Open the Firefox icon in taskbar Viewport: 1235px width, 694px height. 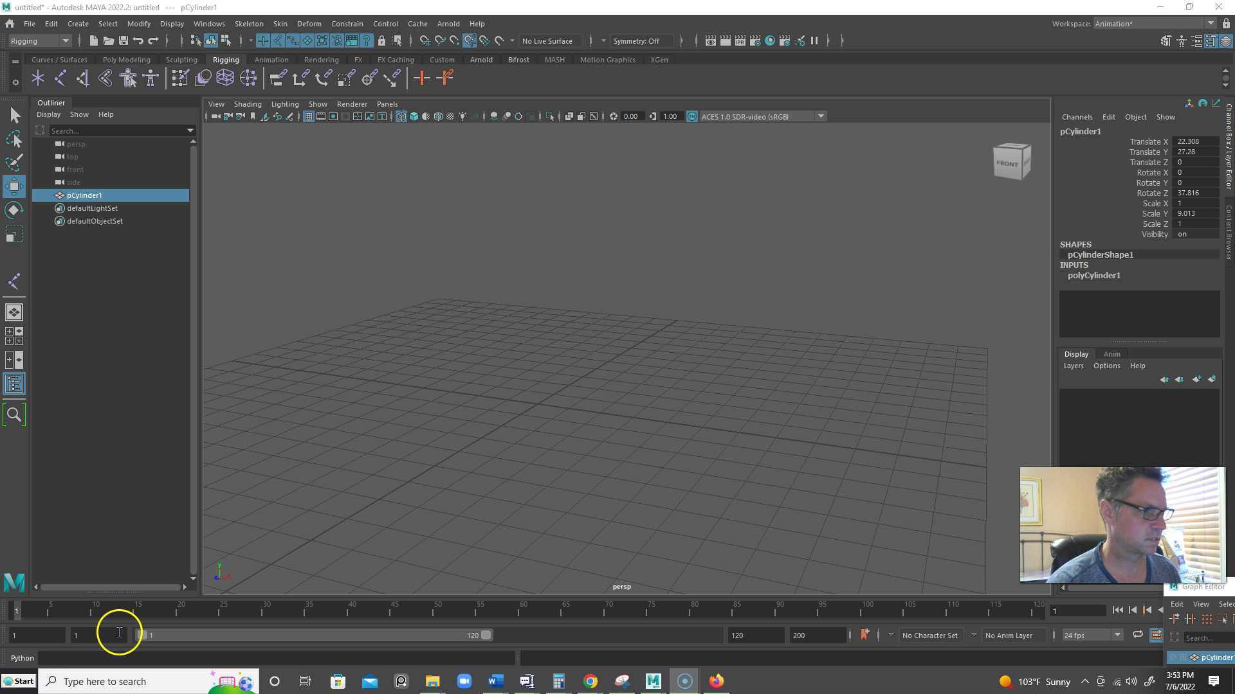pos(716,681)
